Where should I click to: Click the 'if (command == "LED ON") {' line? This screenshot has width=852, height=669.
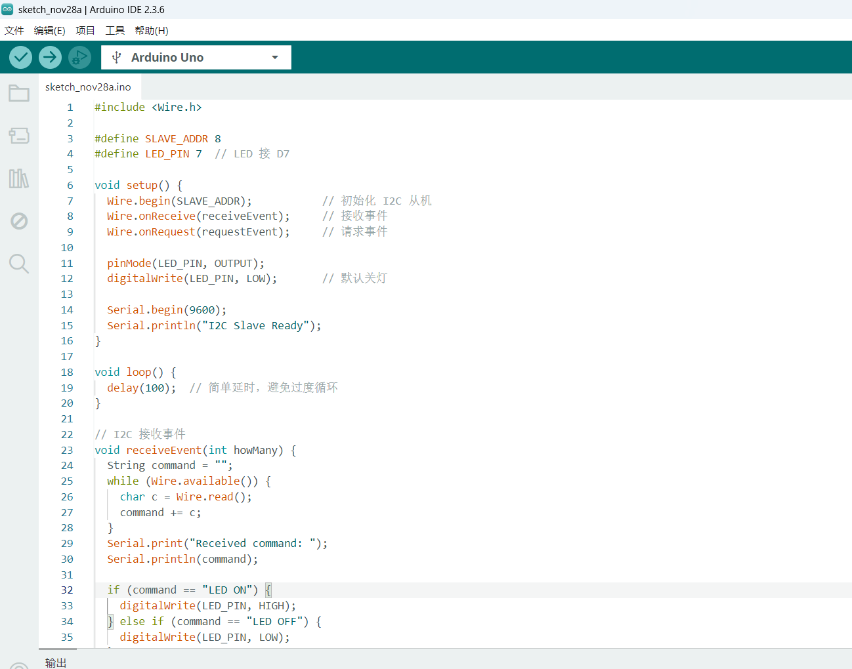click(189, 590)
